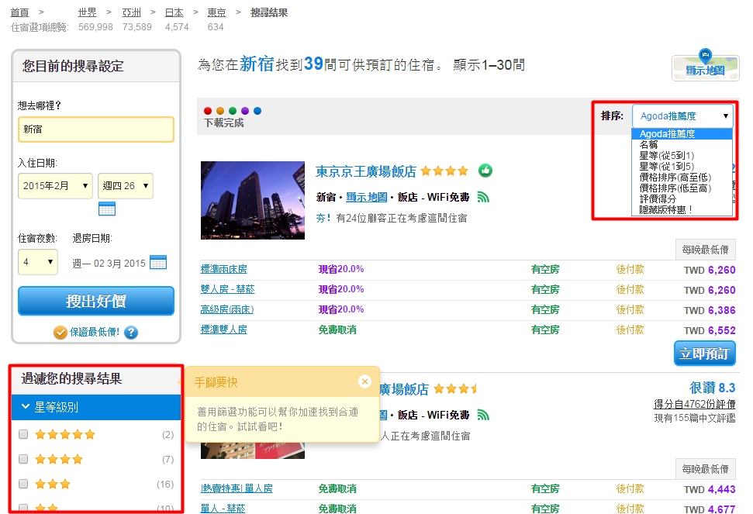Open the 2015年2月 month dropdown

(x=55, y=186)
